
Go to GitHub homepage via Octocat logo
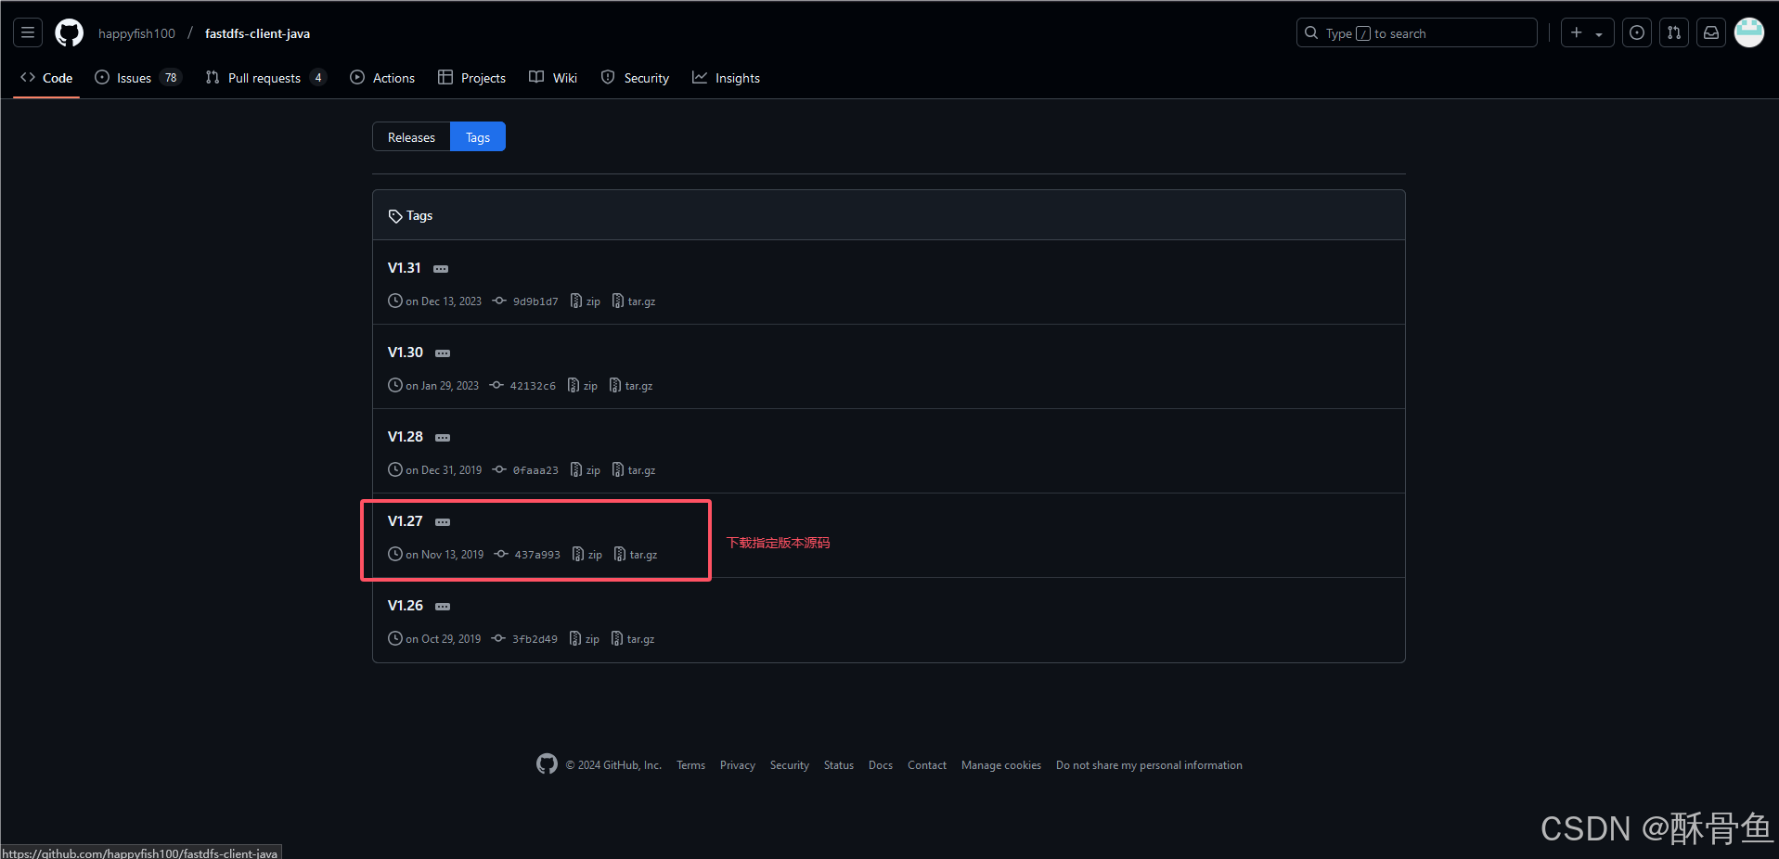click(69, 33)
